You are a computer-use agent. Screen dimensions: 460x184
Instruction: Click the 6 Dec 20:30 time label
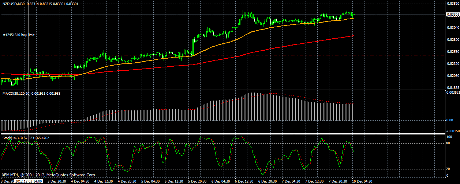pos(268,181)
